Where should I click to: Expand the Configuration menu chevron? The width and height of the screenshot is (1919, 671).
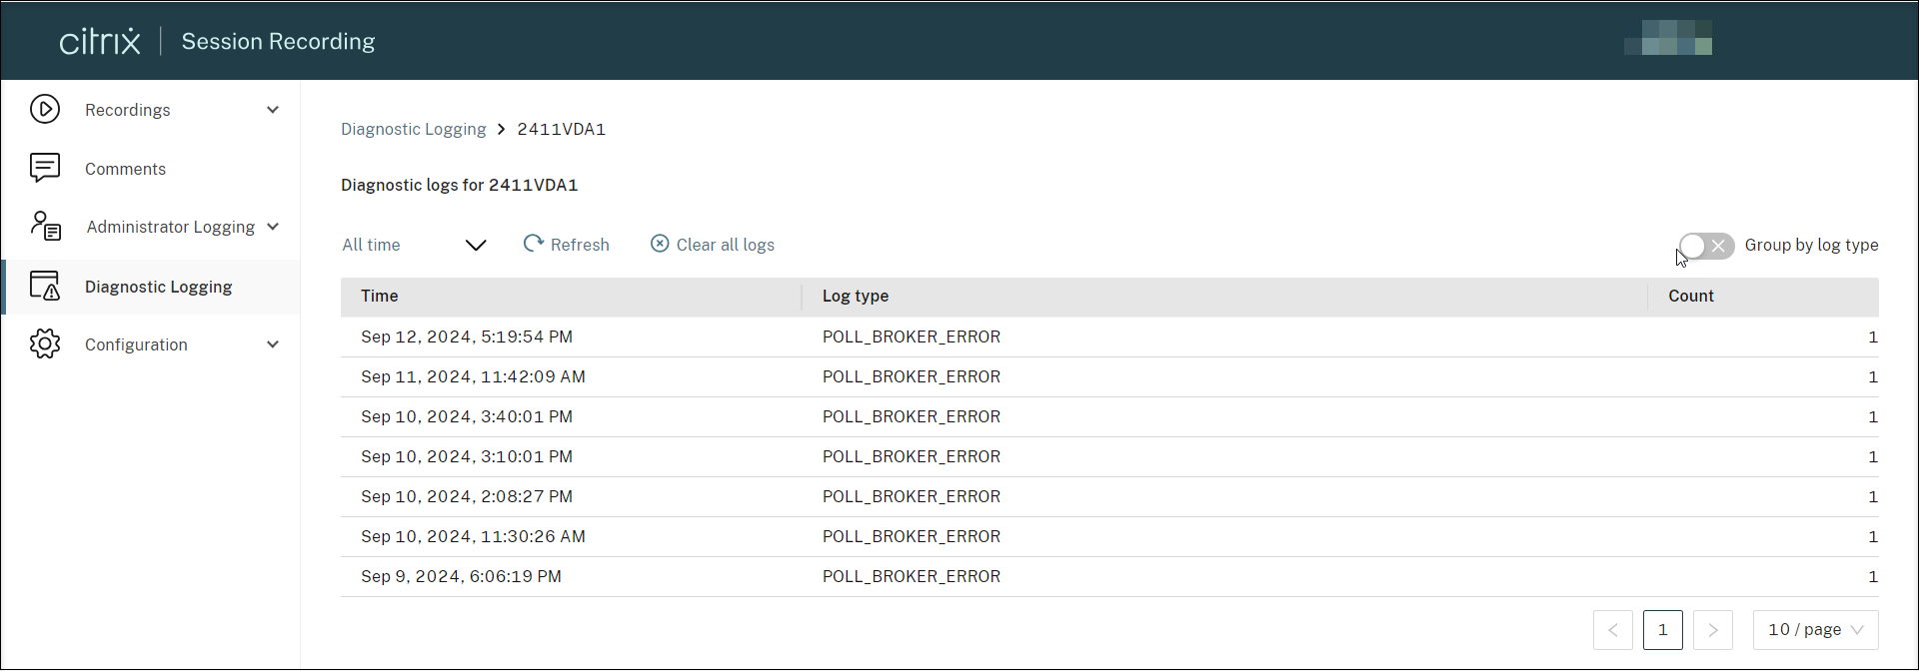pos(273,344)
